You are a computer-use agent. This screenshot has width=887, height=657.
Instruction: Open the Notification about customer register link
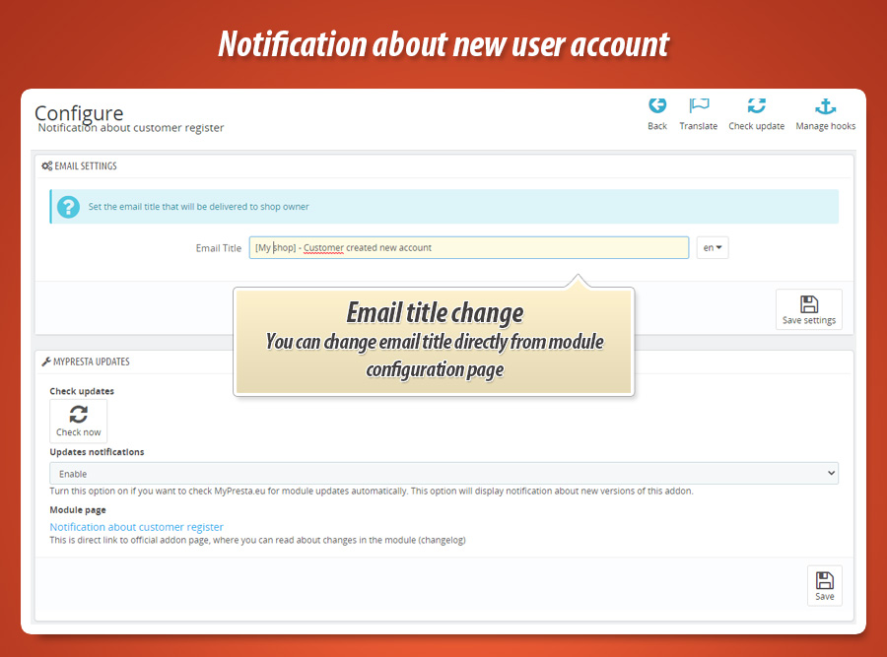[136, 527]
